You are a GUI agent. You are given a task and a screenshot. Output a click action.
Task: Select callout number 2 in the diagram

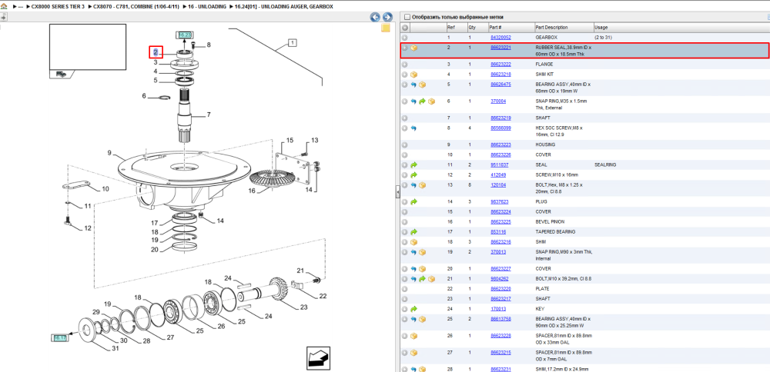tap(156, 52)
